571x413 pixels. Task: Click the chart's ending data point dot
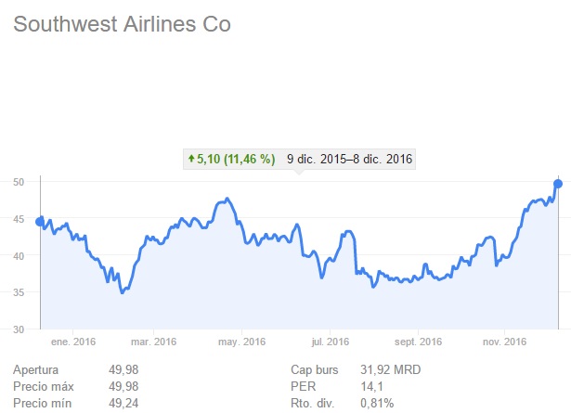[558, 183]
